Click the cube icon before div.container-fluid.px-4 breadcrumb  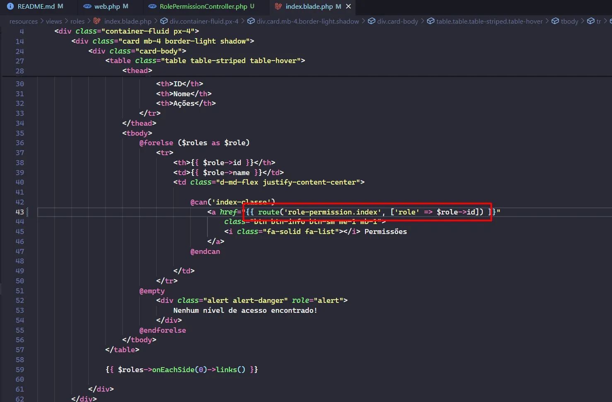click(x=164, y=21)
